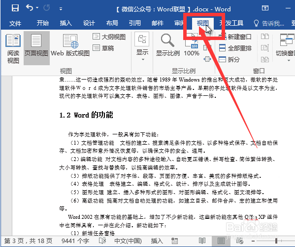
Task: Click 新建窗口 button
Action: [x=235, y=37]
